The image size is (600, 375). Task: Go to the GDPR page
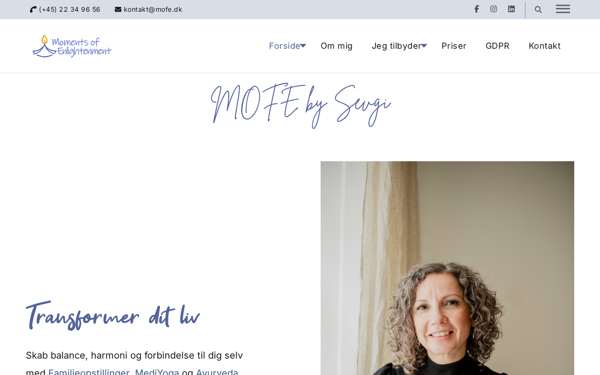(x=497, y=46)
